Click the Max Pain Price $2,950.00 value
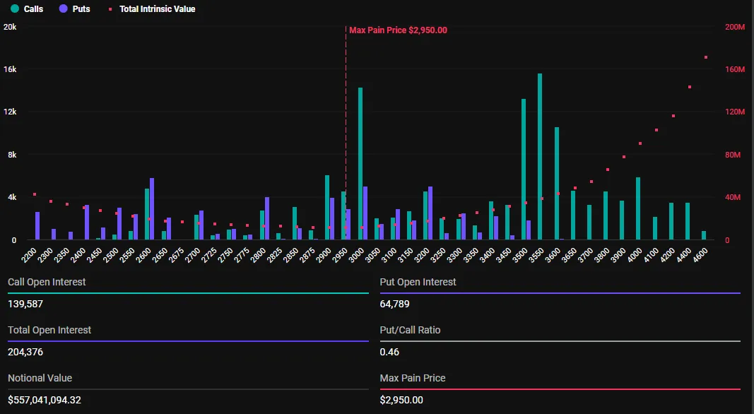Screen dimensions: 754x414 pos(401,400)
